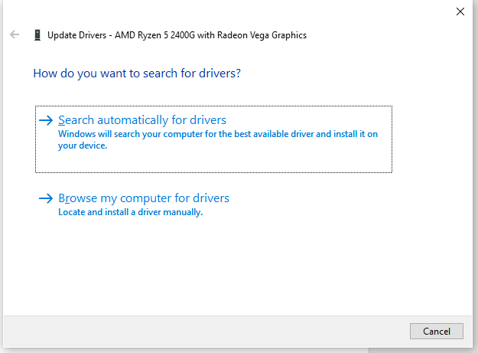Click the 'Windows will search your computer' description
The width and height of the screenshot is (478, 353).
tap(218, 139)
